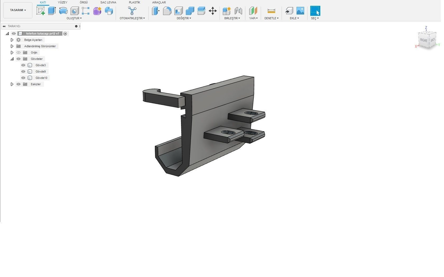
Task: Click the browser panel pin dot
Action: coord(76,26)
